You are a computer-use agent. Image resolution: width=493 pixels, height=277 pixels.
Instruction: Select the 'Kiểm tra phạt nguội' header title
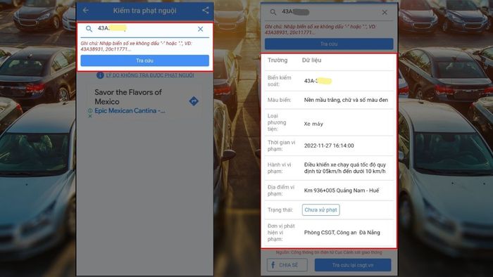tap(144, 11)
